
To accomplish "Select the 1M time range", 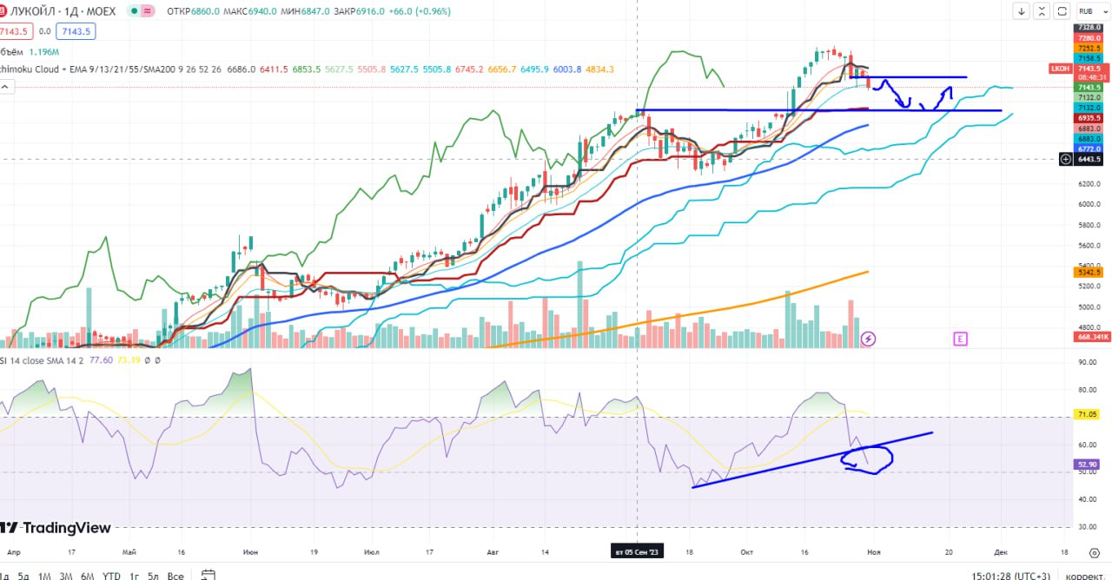I will (x=43, y=575).
